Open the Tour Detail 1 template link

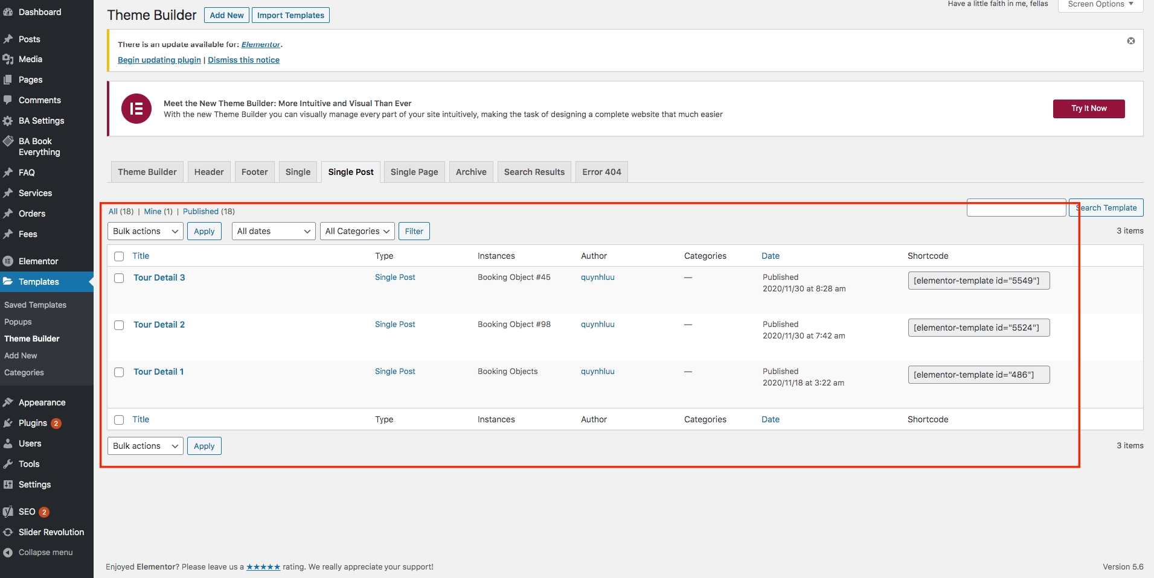click(x=158, y=372)
